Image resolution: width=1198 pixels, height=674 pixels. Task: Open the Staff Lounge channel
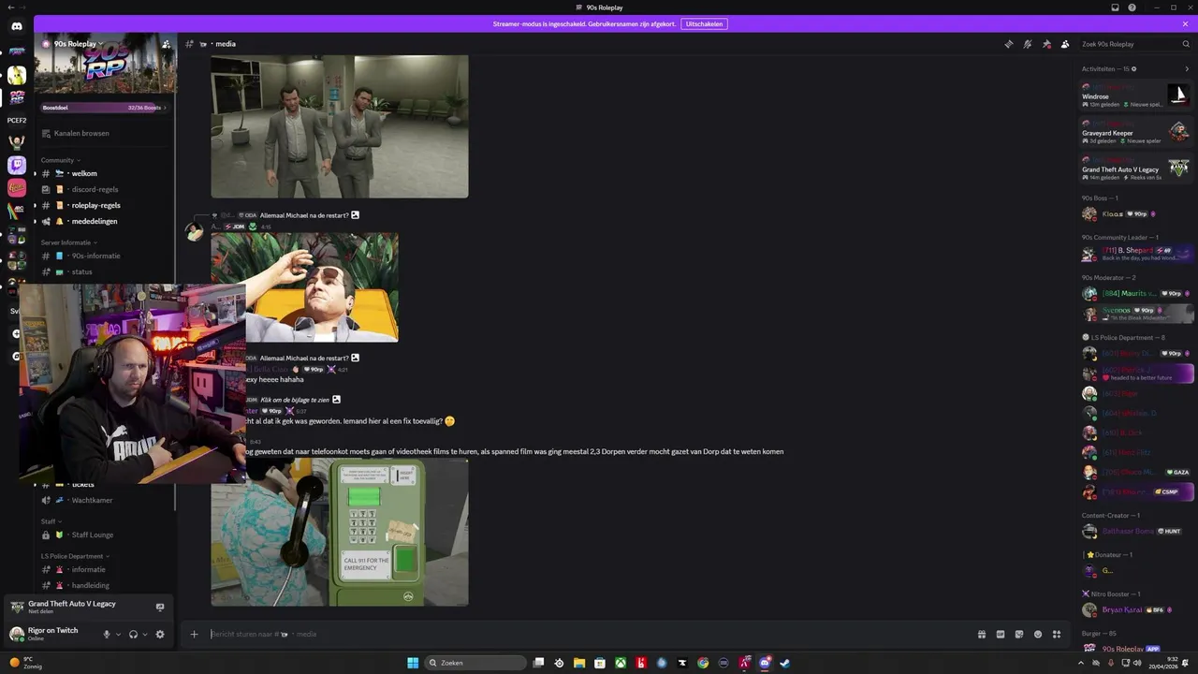tap(105, 535)
